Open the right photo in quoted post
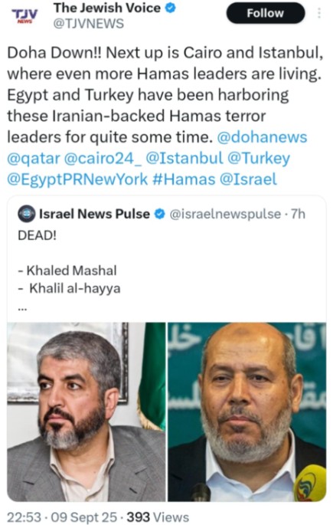333x525 pixels. point(246,412)
